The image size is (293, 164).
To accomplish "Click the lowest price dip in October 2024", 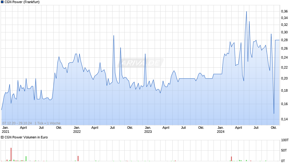I will click(x=274, y=113).
